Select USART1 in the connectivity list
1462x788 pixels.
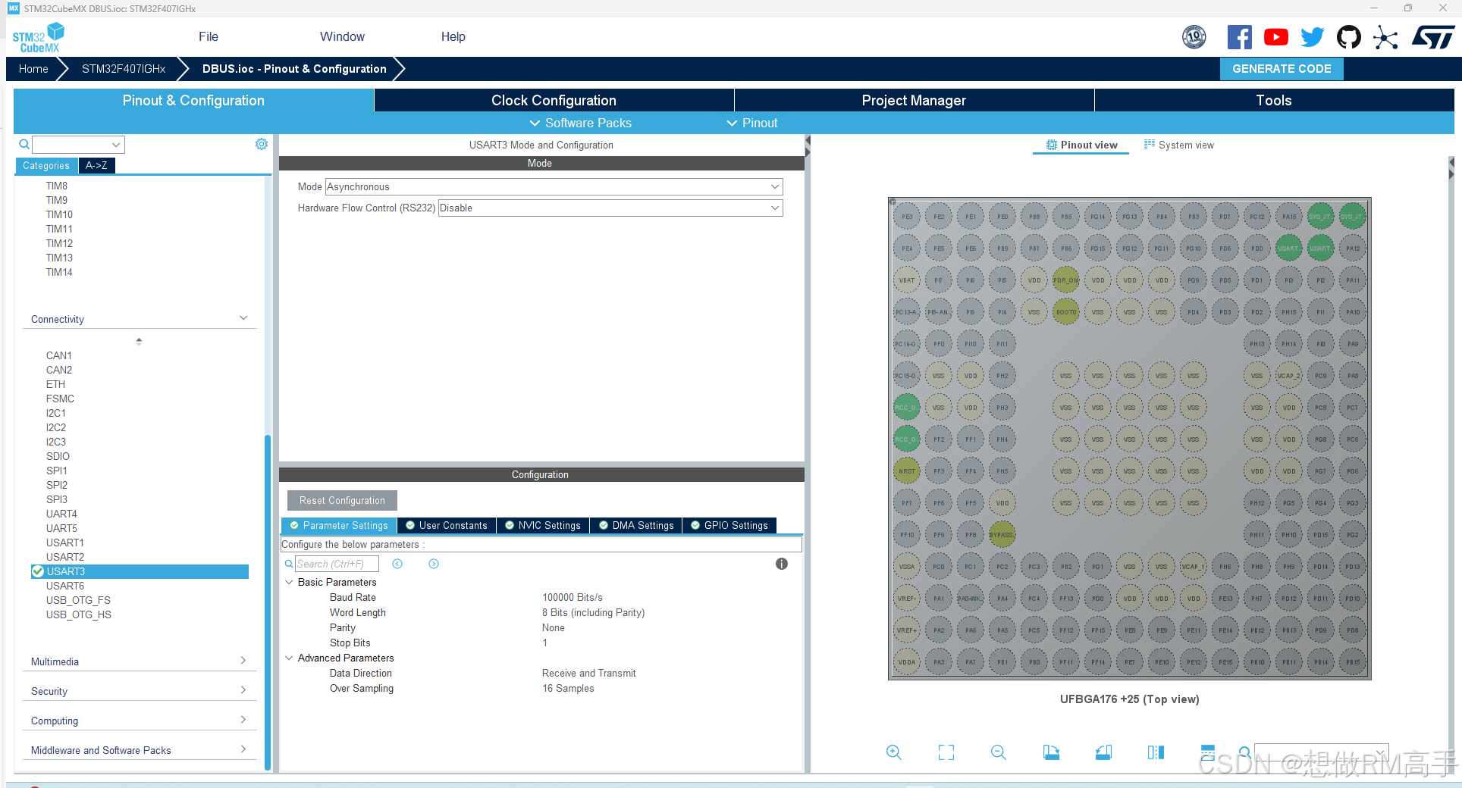pos(65,543)
